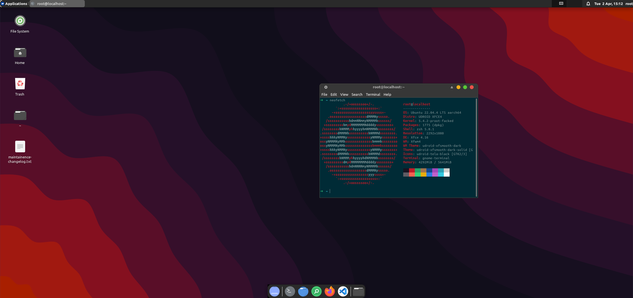The image size is (633, 298).
Task: Open the Terminal menu in the terminal window
Action: click(373, 94)
